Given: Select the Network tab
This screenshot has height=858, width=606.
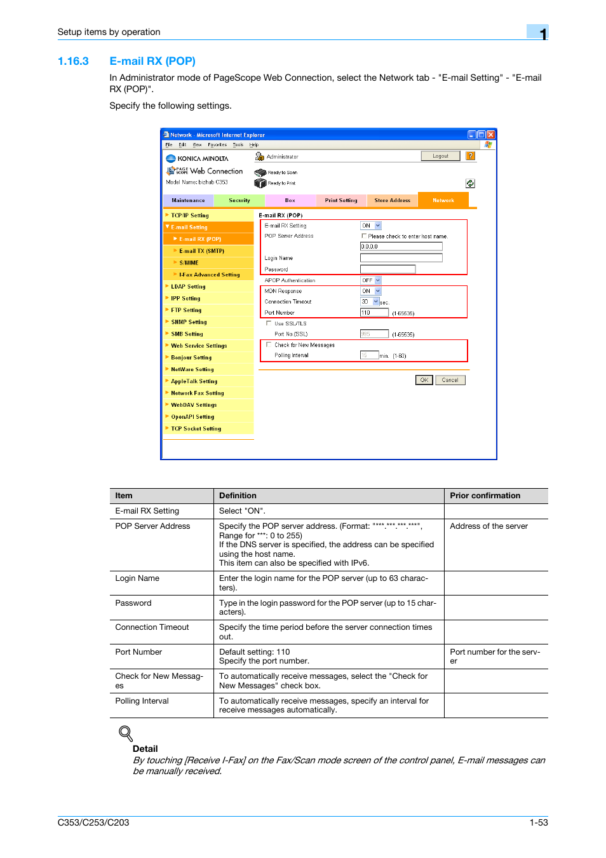Looking at the screenshot, I should tap(443, 200).
